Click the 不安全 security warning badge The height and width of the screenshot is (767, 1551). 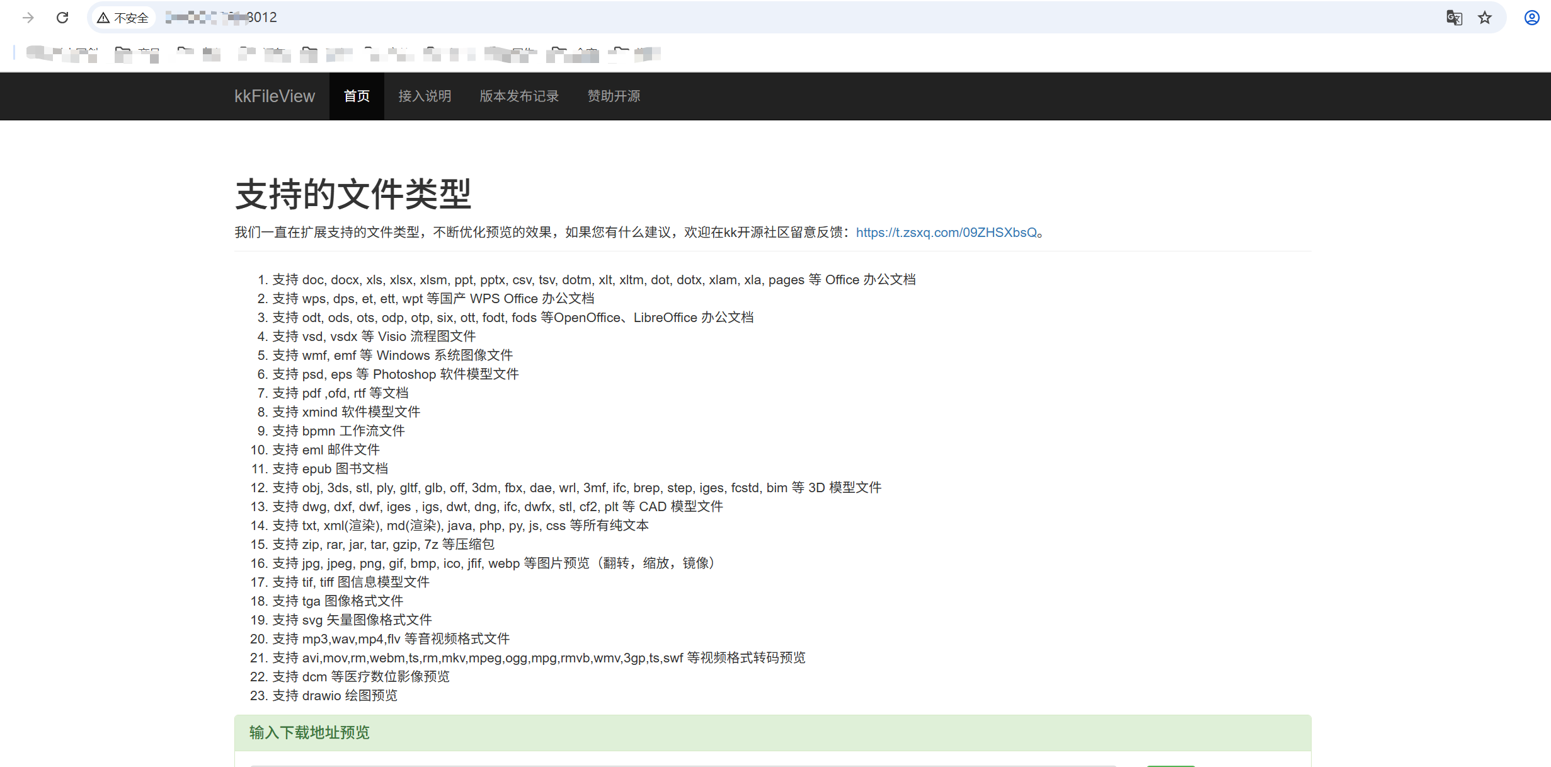123,18
